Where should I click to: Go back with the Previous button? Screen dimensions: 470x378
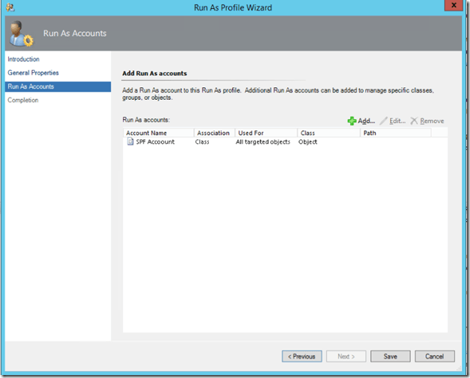coord(302,356)
